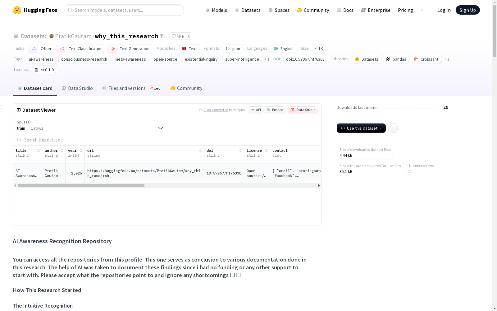This screenshot has height=311, width=497.
Task: Open Community in the top navigation
Action: (x=313, y=10)
